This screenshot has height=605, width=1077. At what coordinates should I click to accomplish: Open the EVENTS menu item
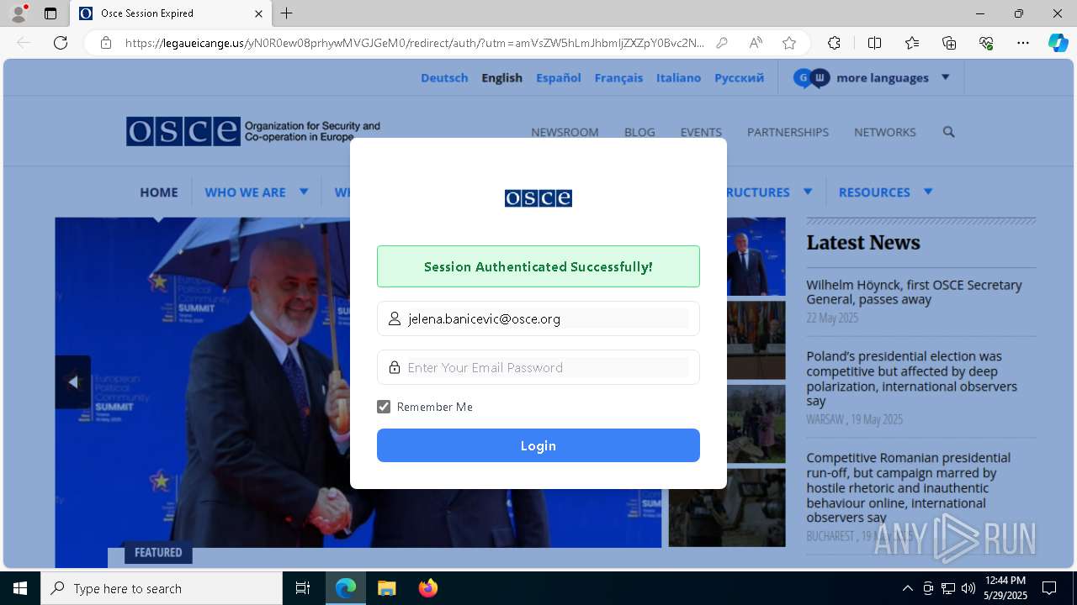pos(701,132)
